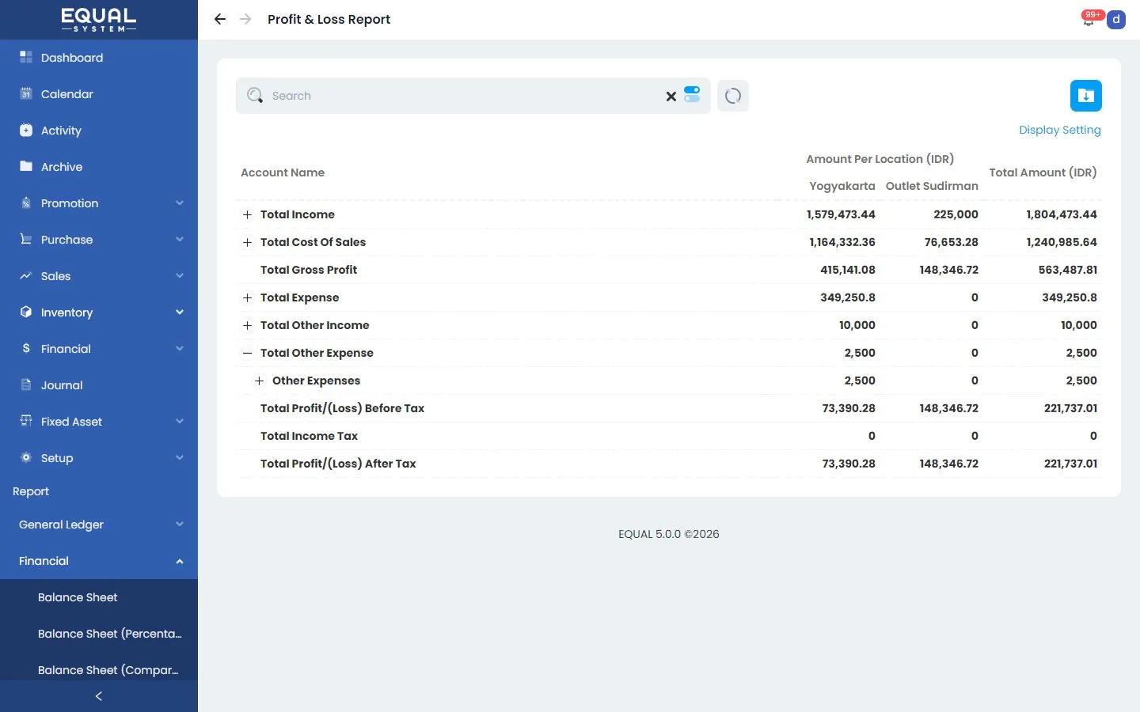Click the Yogyakarta column header
Screen dimensions: 1140x712
point(842,186)
